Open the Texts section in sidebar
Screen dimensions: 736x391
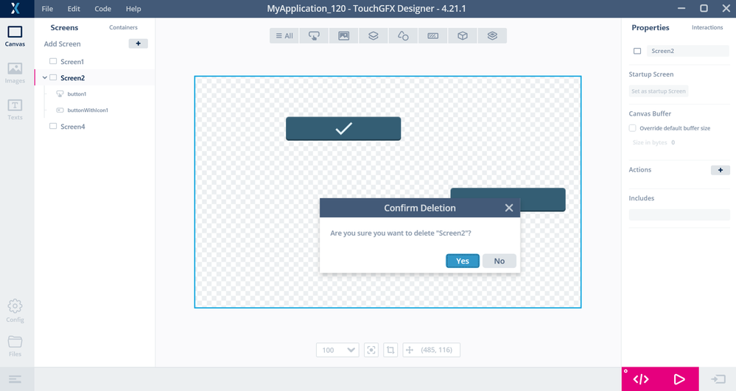tap(15, 110)
